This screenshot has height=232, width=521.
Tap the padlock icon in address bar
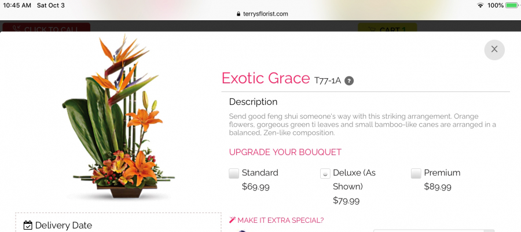click(x=238, y=14)
